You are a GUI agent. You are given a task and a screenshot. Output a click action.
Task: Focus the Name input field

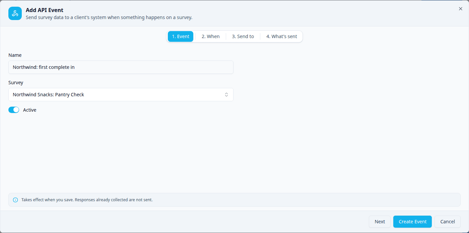point(121,67)
